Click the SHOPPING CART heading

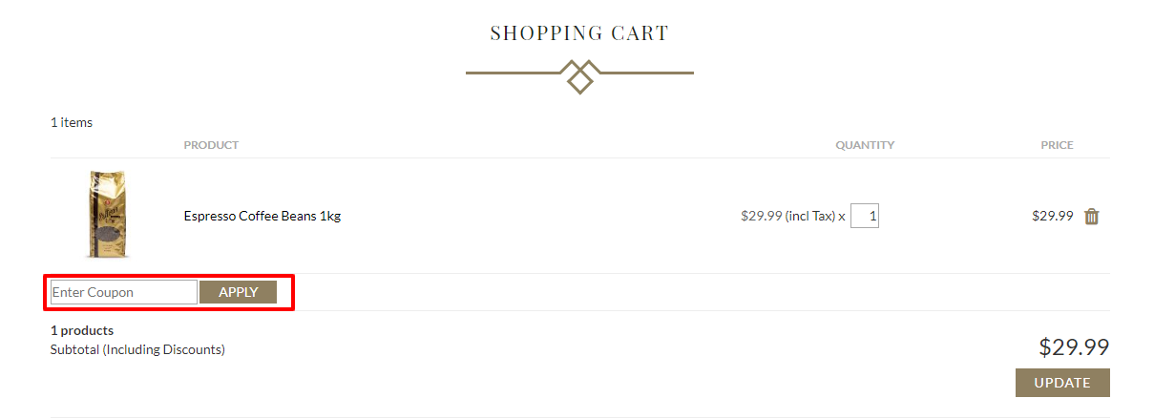click(x=579, y=33)
